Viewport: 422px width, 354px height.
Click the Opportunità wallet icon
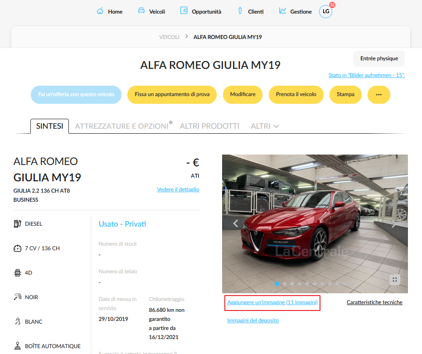pos(184,11)
